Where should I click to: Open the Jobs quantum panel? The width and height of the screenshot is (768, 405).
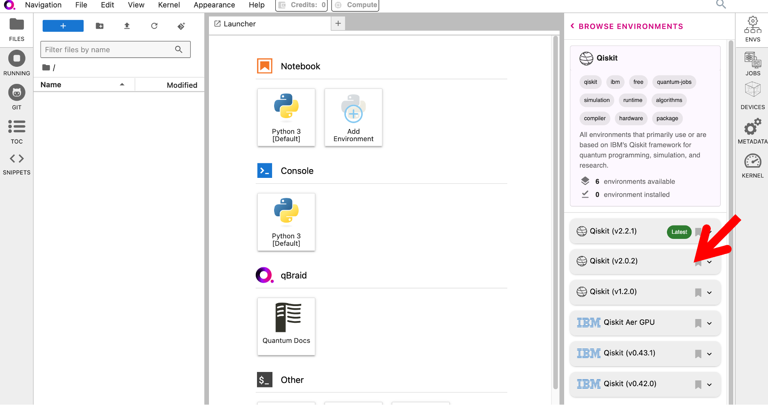click(753, 63)
